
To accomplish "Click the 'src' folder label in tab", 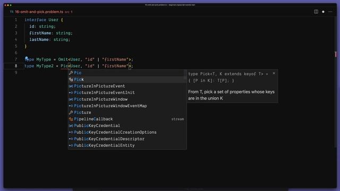I will [67, 12].
